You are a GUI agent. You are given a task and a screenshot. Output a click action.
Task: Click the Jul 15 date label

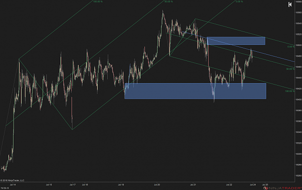(x=49, y=185)
